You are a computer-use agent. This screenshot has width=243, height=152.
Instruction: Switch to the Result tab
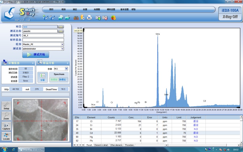tap(89, 145)
